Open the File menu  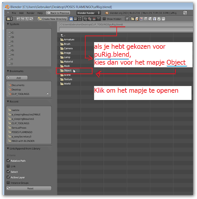pos(14,13)
